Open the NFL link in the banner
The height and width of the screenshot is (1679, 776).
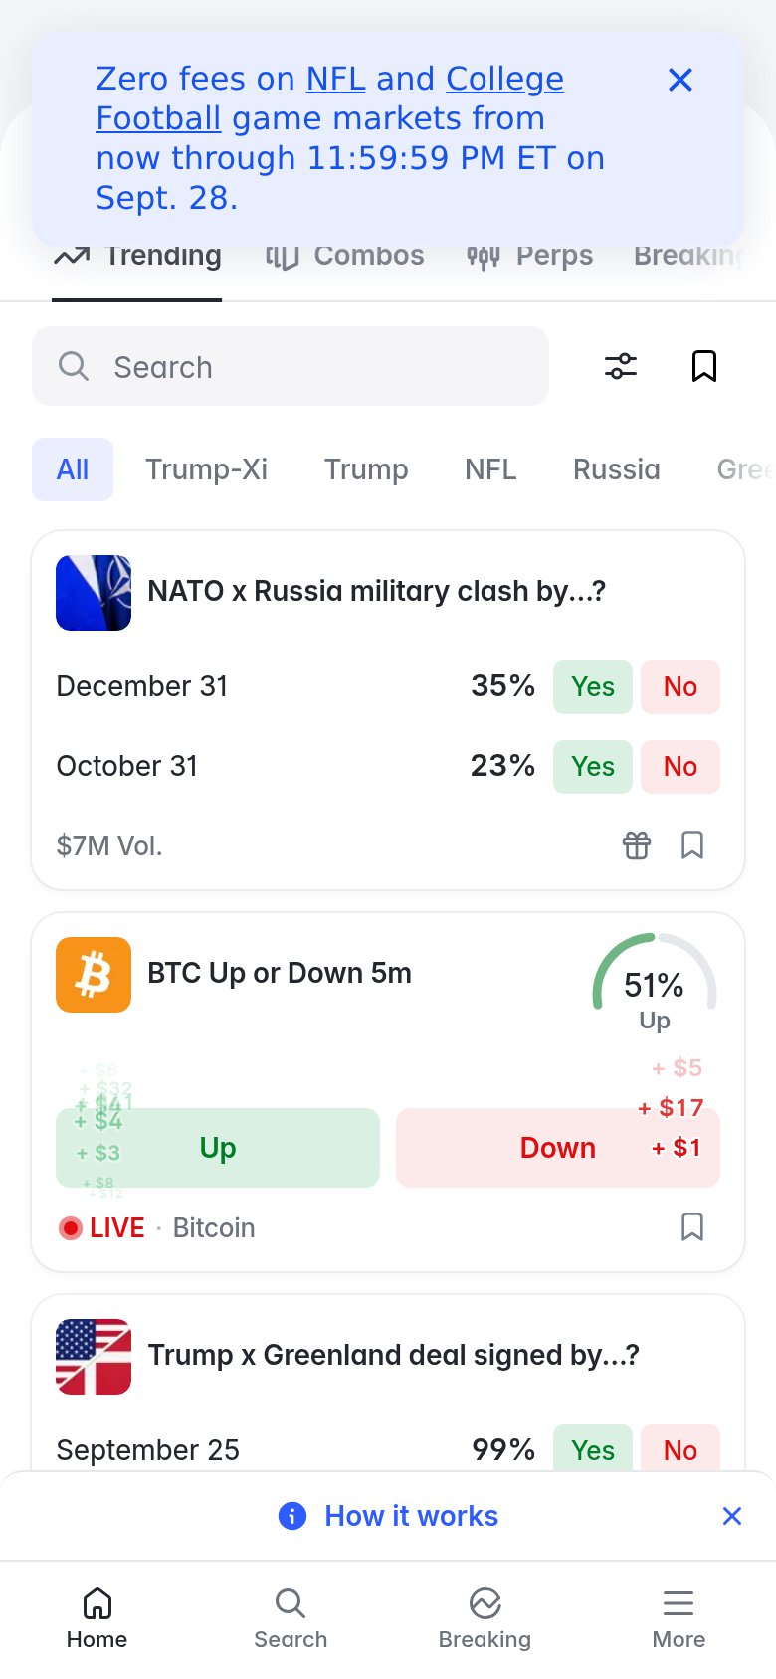[x=335, y=79]
